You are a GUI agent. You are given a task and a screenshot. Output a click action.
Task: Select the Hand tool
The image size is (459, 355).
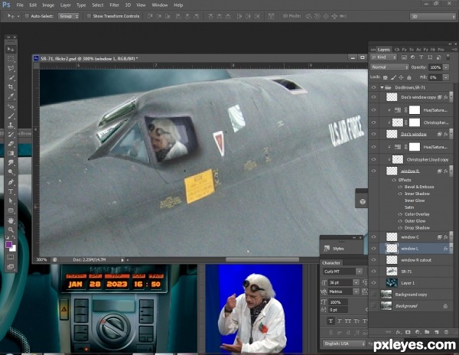[x=11, y=220]
